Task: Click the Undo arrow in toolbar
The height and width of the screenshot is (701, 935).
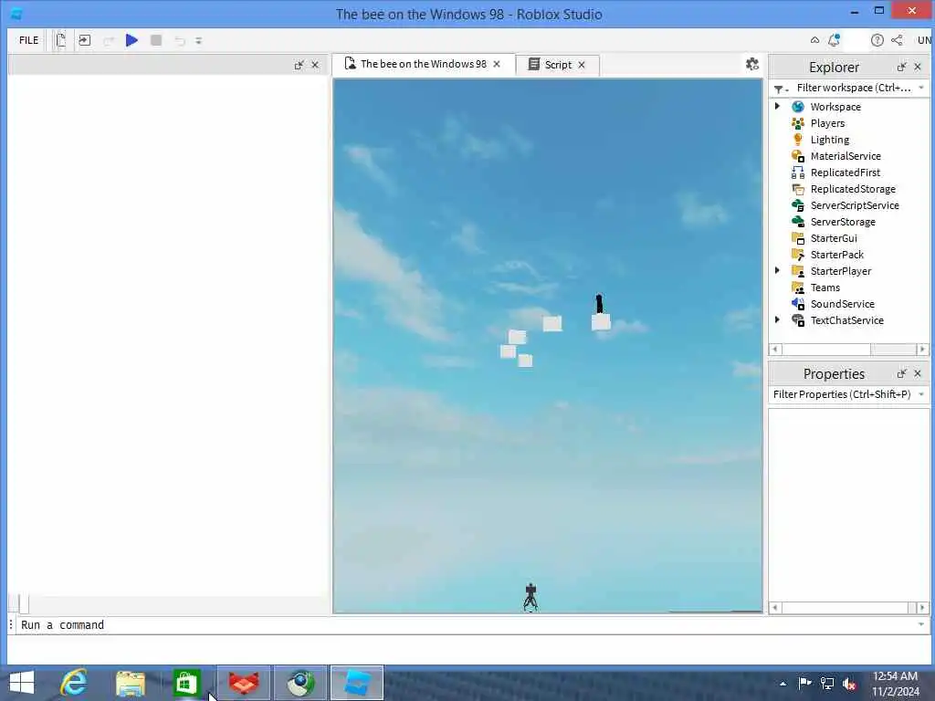Action: 180,40
